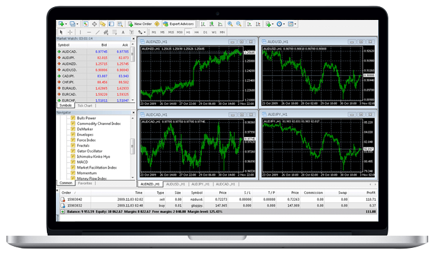Toggle the Expert Advisors button

pos(178,24)
